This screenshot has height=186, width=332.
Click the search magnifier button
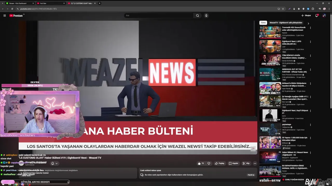[197, 16]
